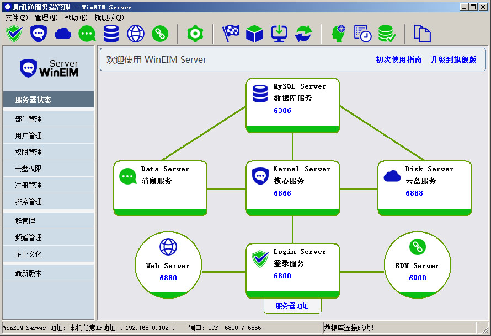Click the 欢迎使用 WinEIM Server heading
The height and width of the screenshot is (336, 491).
[156, 59]
